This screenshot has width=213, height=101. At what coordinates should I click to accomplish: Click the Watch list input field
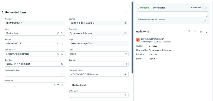[35, 85]
